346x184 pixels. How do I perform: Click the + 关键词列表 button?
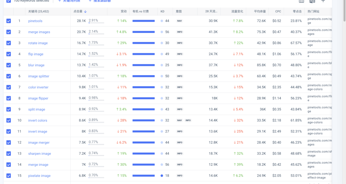point(69,1)
